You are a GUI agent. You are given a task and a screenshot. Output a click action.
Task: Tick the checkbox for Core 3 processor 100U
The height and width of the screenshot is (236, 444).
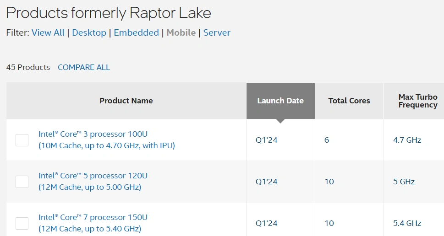click(22, 140)
